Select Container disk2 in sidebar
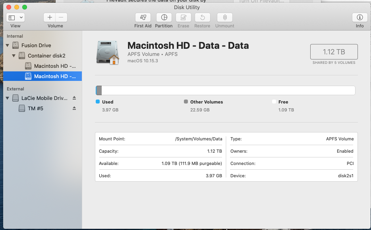371x230 pixels. (x=46, y=56)
